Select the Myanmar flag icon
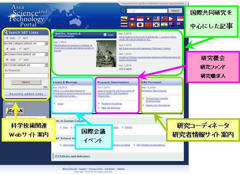 (x=164, y=19)
